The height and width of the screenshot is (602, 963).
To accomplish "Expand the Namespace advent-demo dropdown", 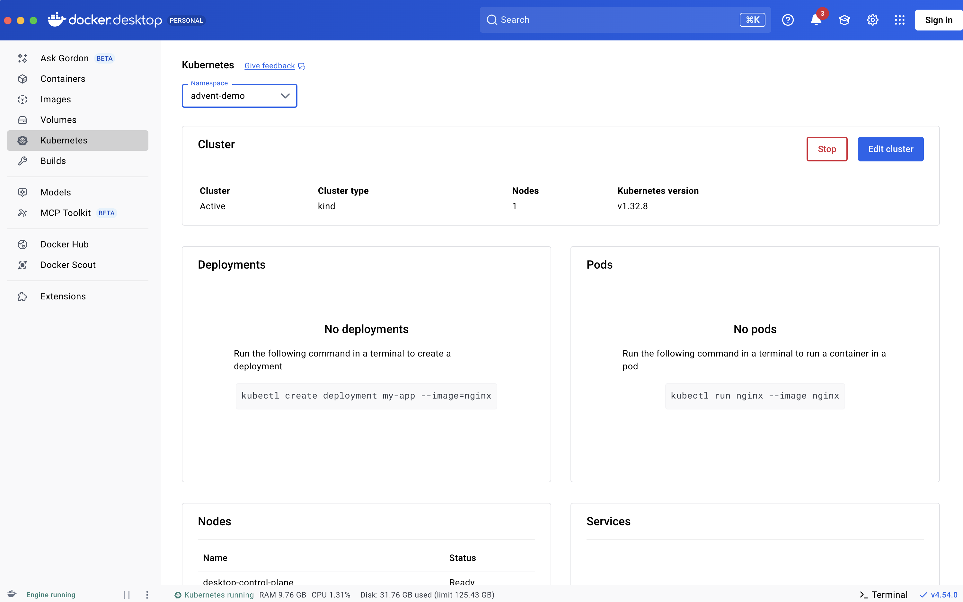I will tap(239, 96).
